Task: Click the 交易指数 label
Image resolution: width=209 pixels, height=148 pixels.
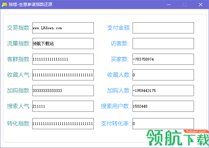Action: tap(19, 28)
